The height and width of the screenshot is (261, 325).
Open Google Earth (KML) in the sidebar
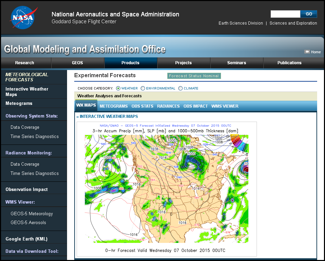click(27, 239)
